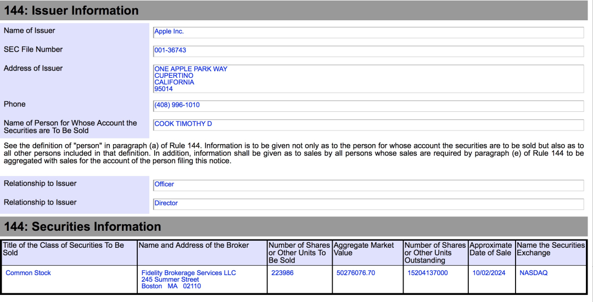Image resolution: width=593 pixels, height=302 pixels.
Task: Click the Phone field (408) 996-1010
Action: click(368, 106)
